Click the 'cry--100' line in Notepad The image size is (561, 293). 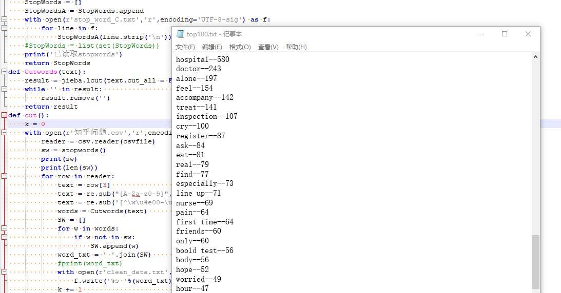pos(192,126)
